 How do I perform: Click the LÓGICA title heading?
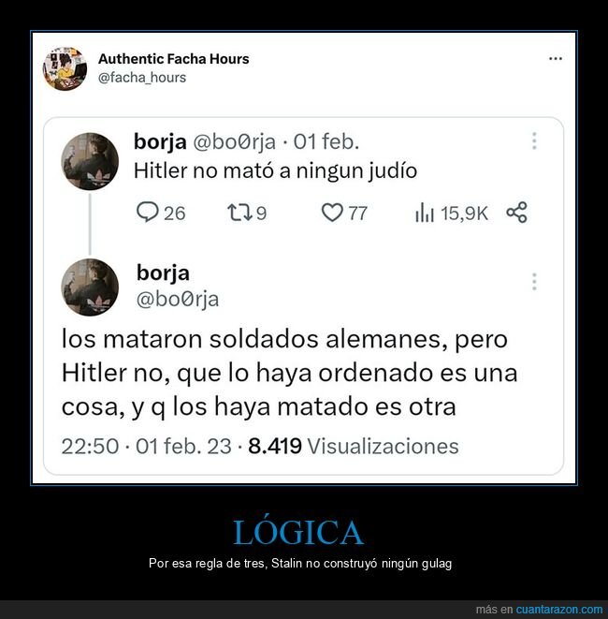298,532
